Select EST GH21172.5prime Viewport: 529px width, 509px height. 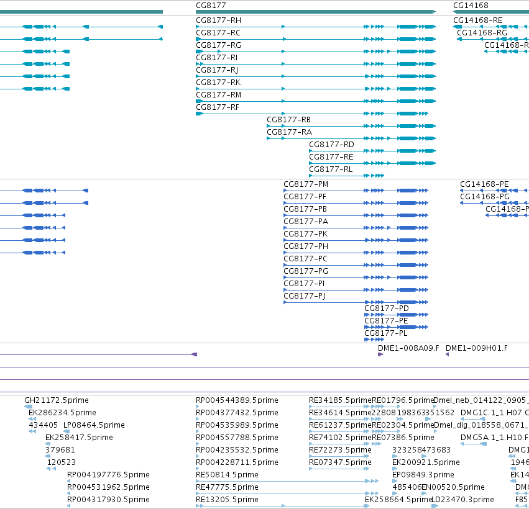point(57,400)
